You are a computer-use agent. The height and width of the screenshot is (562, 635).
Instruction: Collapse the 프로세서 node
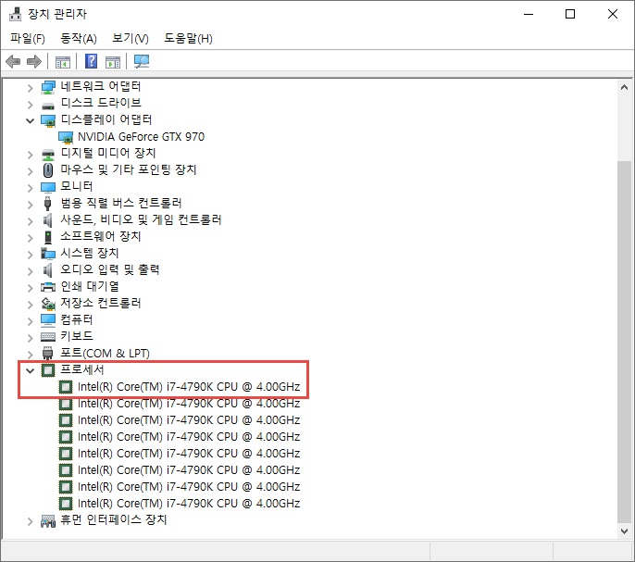pos(30,370)
